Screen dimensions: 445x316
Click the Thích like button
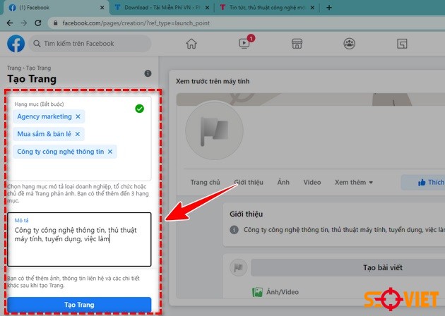pos(423,182)
